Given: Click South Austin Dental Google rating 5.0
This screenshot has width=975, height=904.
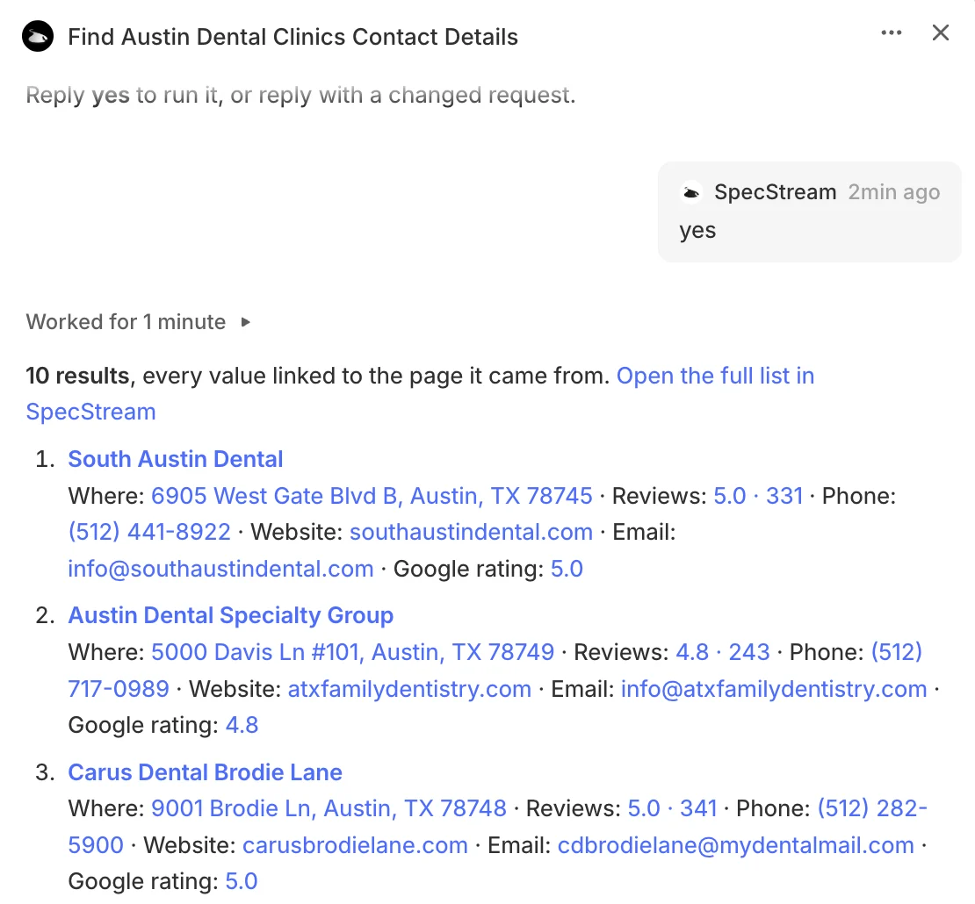Looking at the screenshot, I should (567, 569).
